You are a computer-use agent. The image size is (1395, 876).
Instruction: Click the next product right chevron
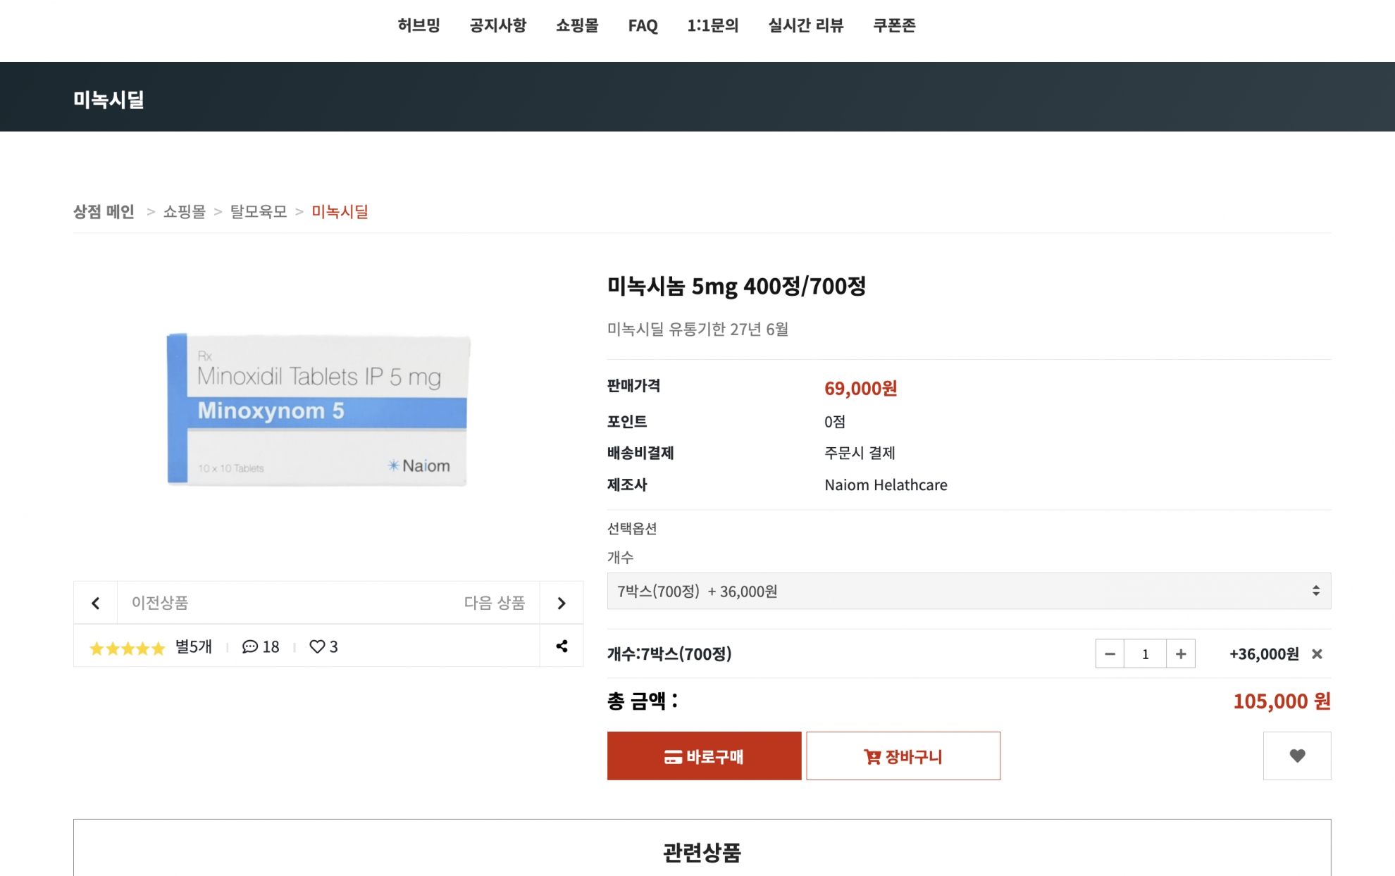562,603
